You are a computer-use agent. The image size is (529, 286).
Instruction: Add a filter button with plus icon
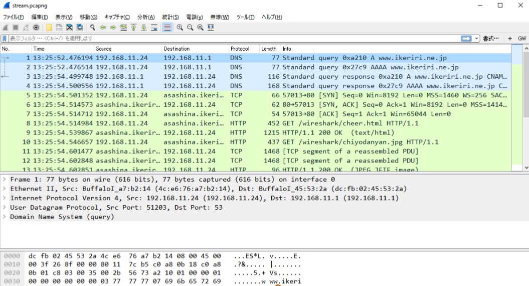(510, 39)
